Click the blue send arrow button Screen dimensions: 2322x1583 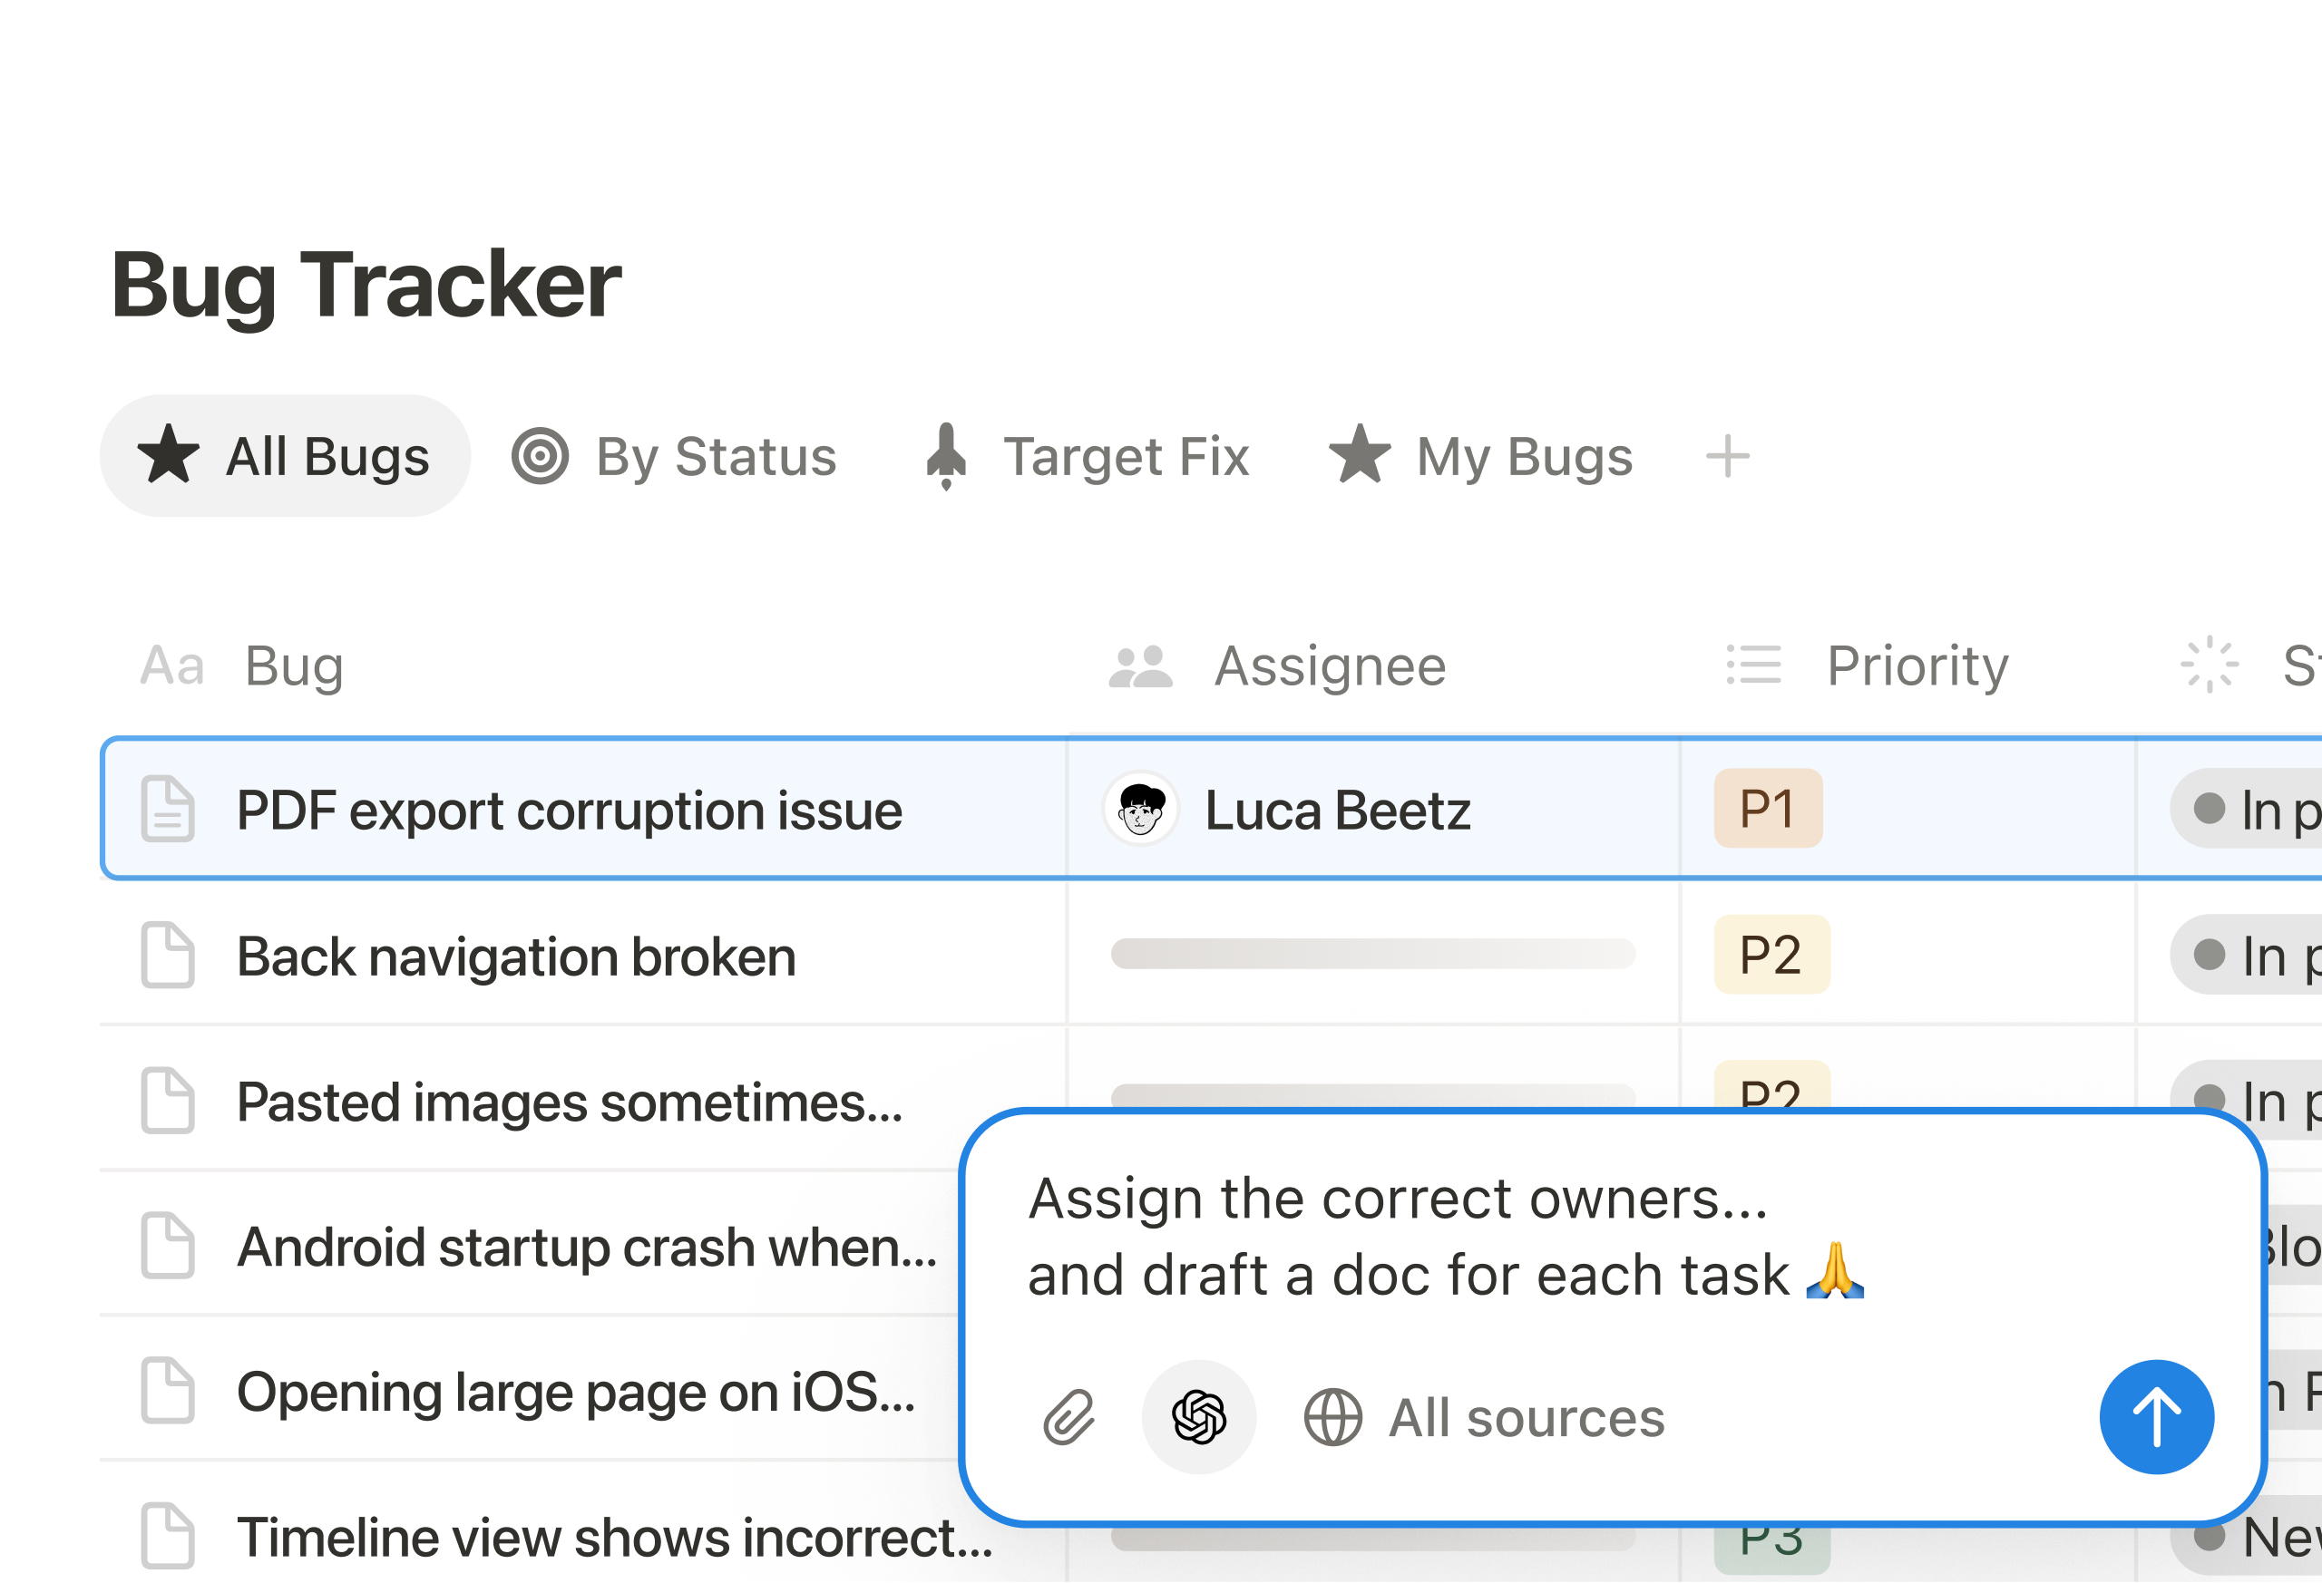click(x=2156, y=1417)
